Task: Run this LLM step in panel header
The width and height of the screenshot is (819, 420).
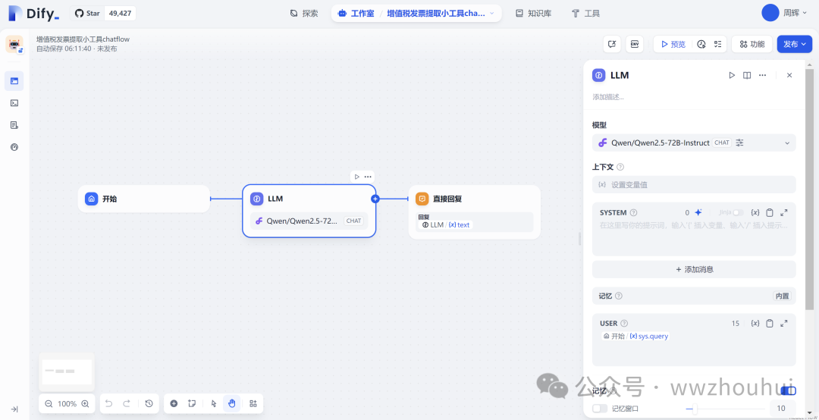Action: tap(732, 75)
